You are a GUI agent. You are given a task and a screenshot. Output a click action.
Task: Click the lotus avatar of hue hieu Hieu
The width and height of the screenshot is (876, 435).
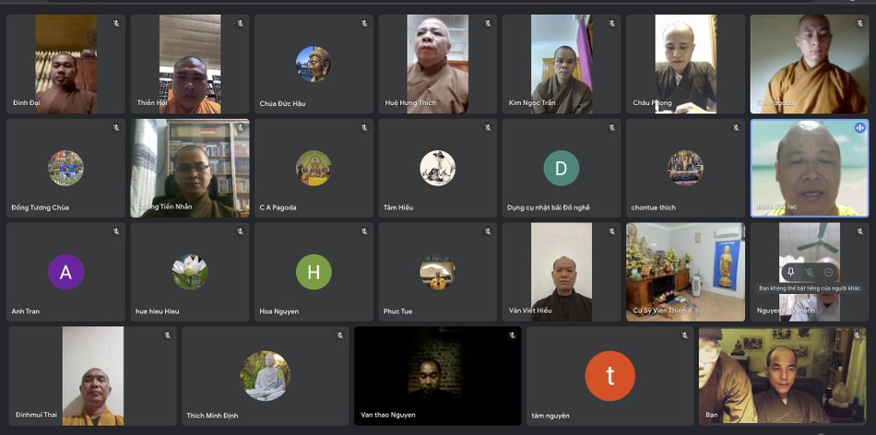point(190,272)
